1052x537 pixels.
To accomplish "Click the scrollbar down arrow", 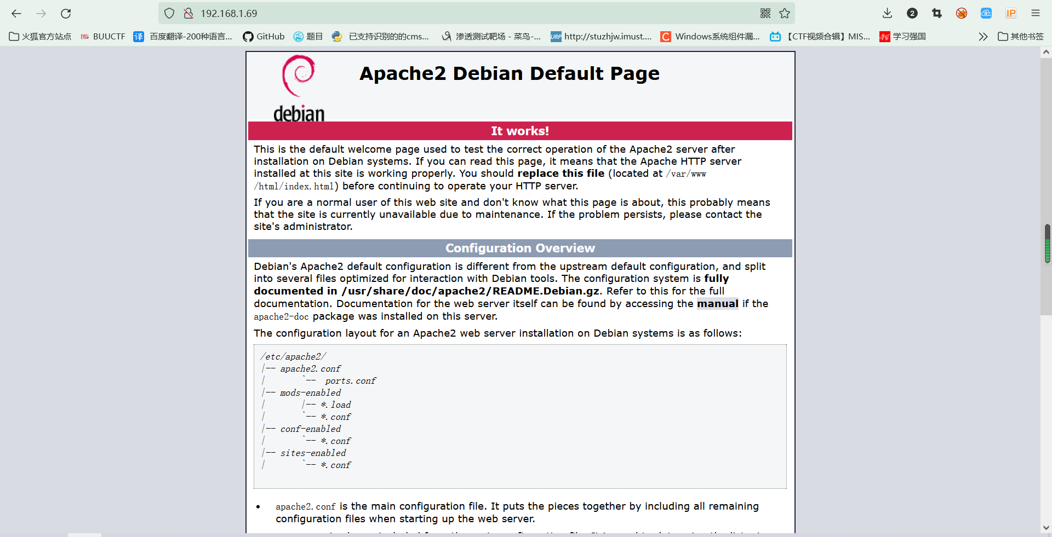I will point(1046,528).
